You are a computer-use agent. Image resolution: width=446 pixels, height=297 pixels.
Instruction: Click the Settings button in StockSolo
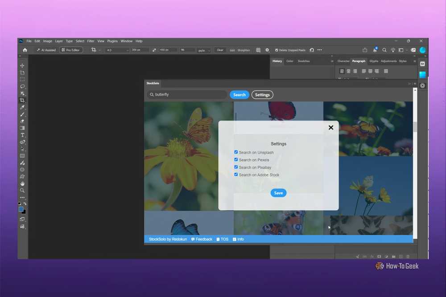pyautogui.click(x=262, y=95)
